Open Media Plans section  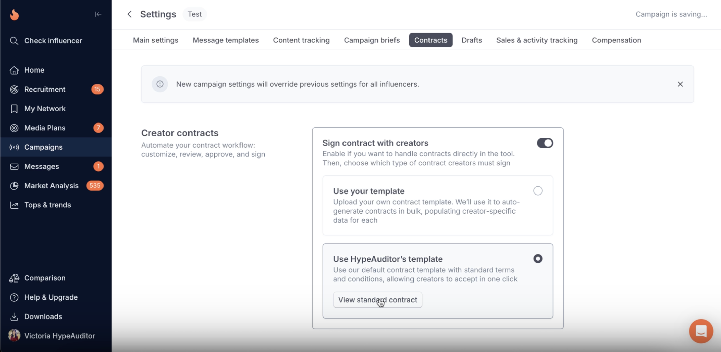tap(45, 128)
